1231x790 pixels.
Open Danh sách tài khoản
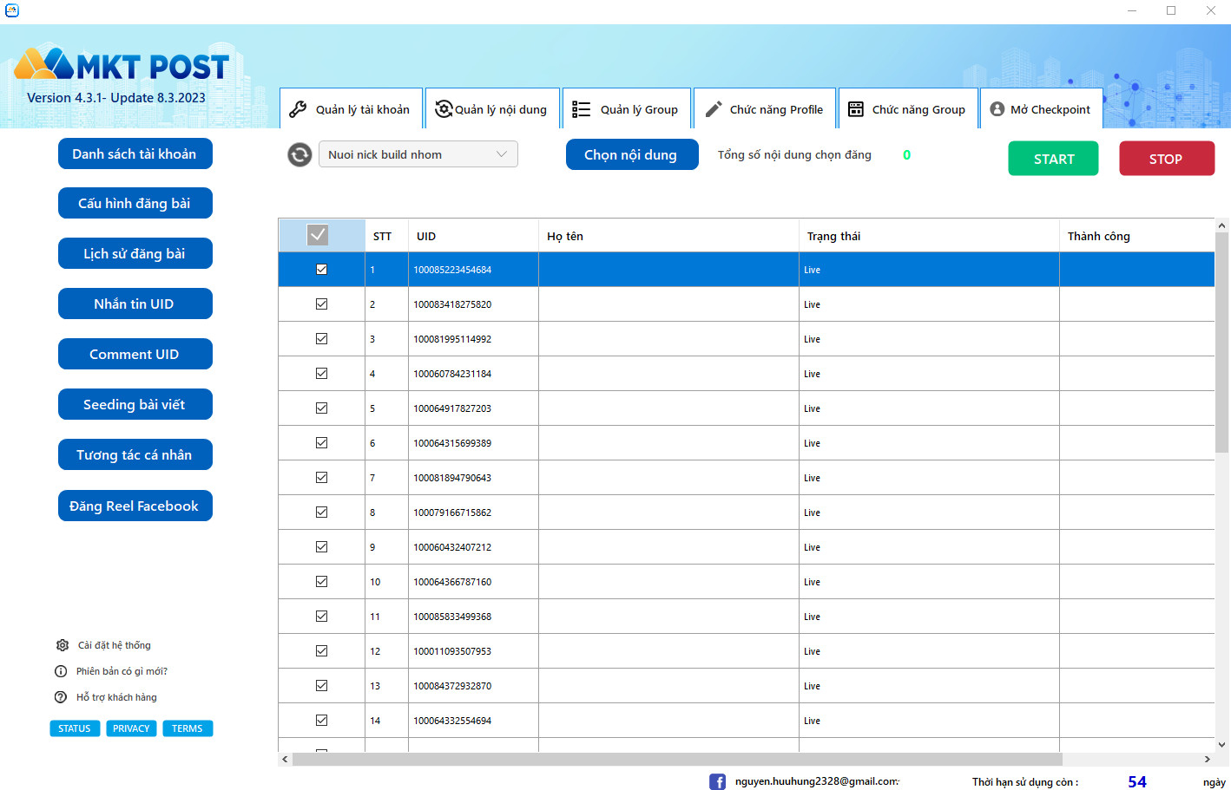click(135, 153)
